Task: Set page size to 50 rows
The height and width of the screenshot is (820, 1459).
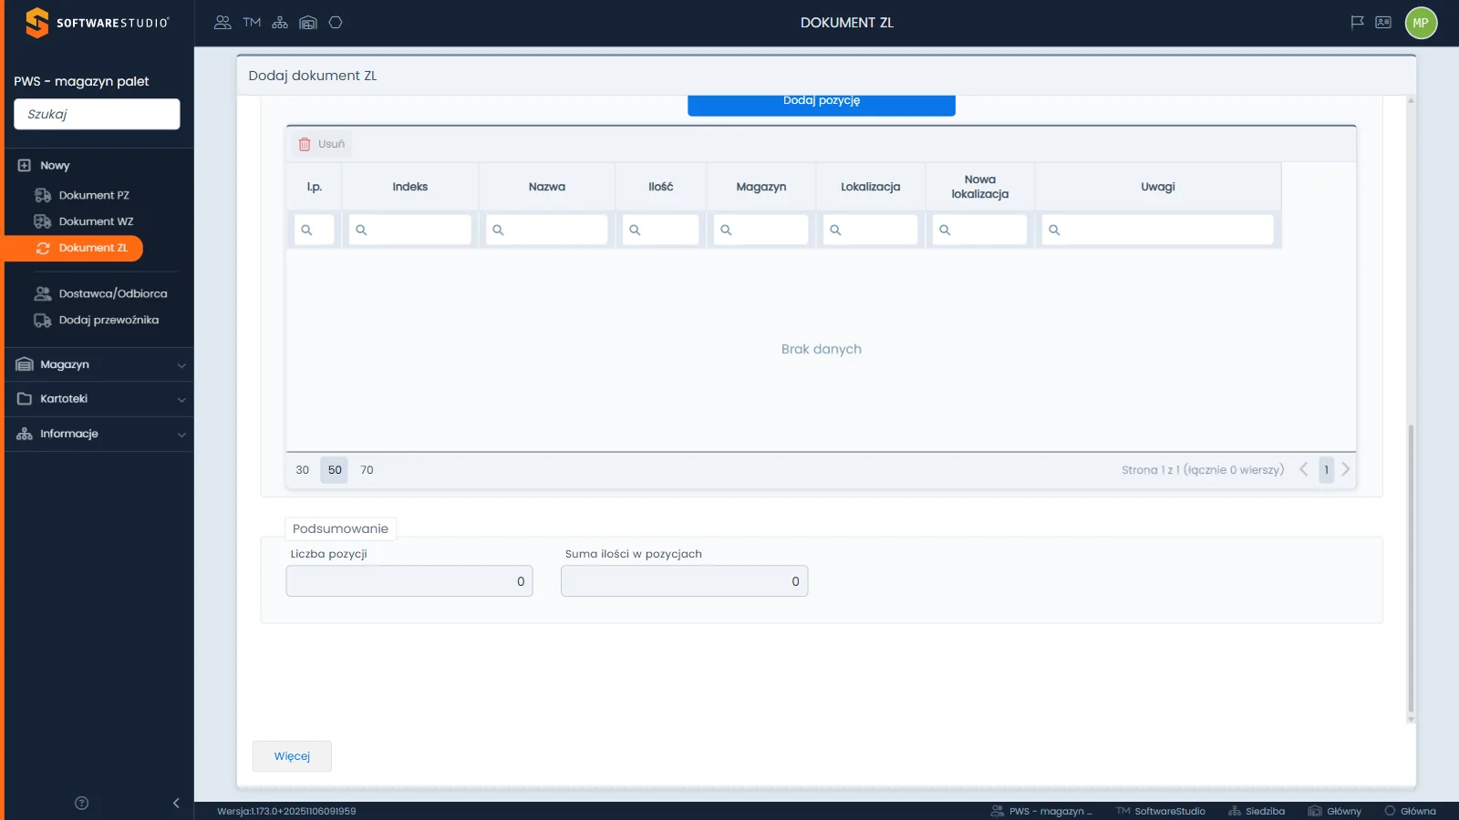Action: (335, 470)
